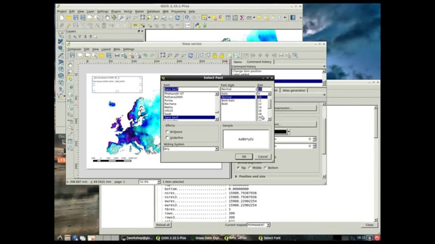The image size is (435, 244).
Task: Switch to the Items tab
Action: [x=238, y=62]
